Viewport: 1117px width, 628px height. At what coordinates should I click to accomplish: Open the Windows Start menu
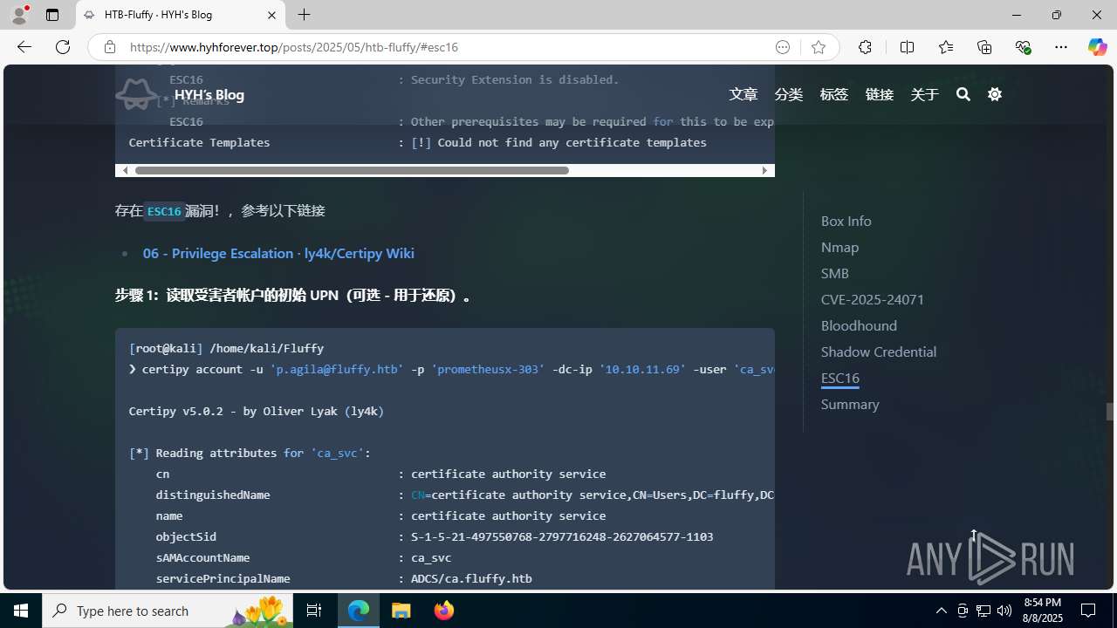click(x=21, y=611)
